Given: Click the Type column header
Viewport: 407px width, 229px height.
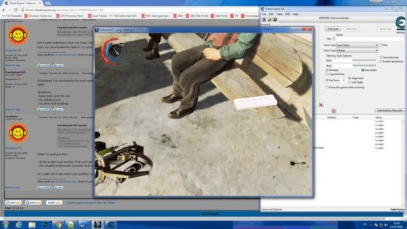Looking at the screenshot, I should tap(355, 118).
